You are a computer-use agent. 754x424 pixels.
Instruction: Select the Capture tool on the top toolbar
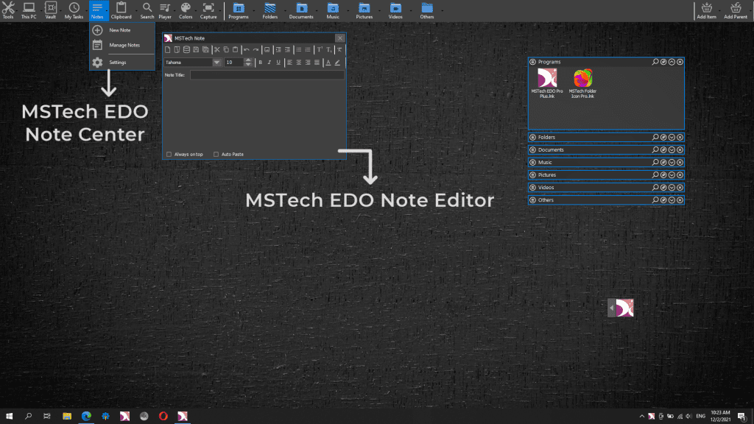coord(208,9)
